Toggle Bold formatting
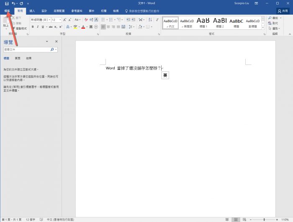This screenshot has height=222, width=293. 32,27
